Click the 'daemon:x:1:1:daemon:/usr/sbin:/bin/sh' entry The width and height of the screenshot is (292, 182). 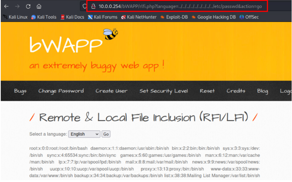click(130, 148)
